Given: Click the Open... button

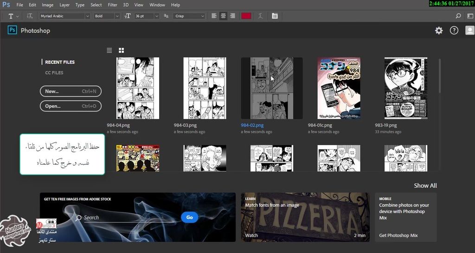Looking at the screenshot, I should click(x=71, y=106).
